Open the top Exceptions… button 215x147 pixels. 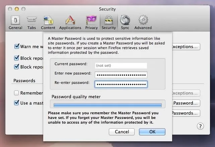coord(186,47)
